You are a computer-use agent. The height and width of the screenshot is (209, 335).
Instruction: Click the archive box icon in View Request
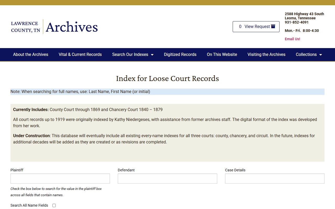[x=273, y=26]
